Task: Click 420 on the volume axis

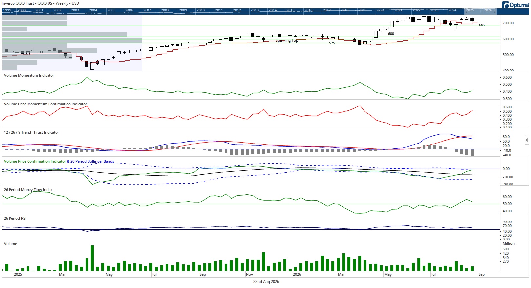Action: pyautogui.click(x=506, y=253)
